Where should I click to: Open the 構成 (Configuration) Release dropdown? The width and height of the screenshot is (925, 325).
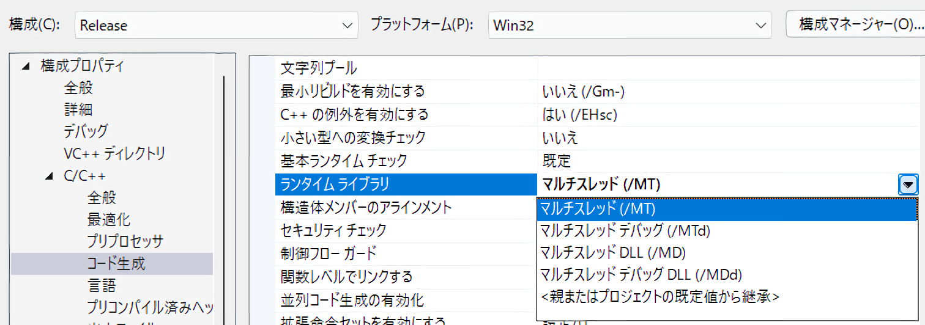coord(216,26)
